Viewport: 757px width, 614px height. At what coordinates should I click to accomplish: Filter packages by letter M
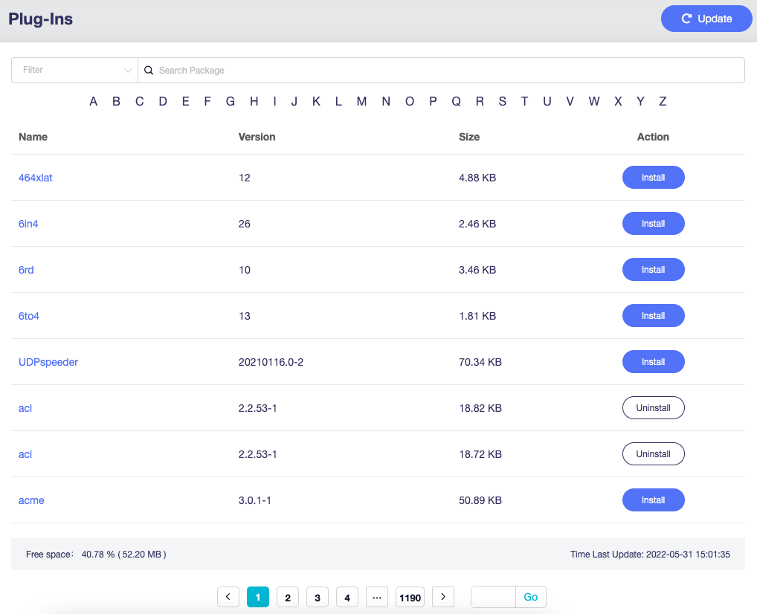361,101
